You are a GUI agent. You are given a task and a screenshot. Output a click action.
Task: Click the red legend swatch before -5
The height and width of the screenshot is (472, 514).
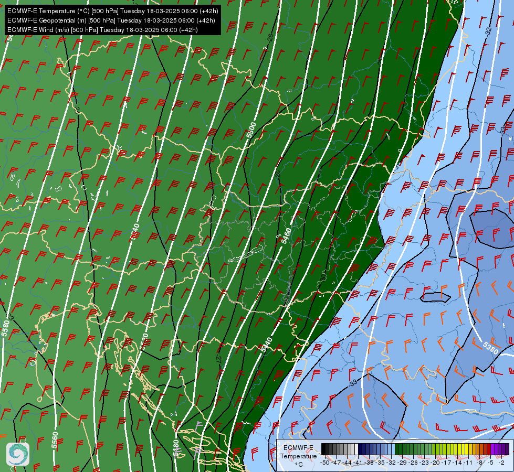pos(489,449)
